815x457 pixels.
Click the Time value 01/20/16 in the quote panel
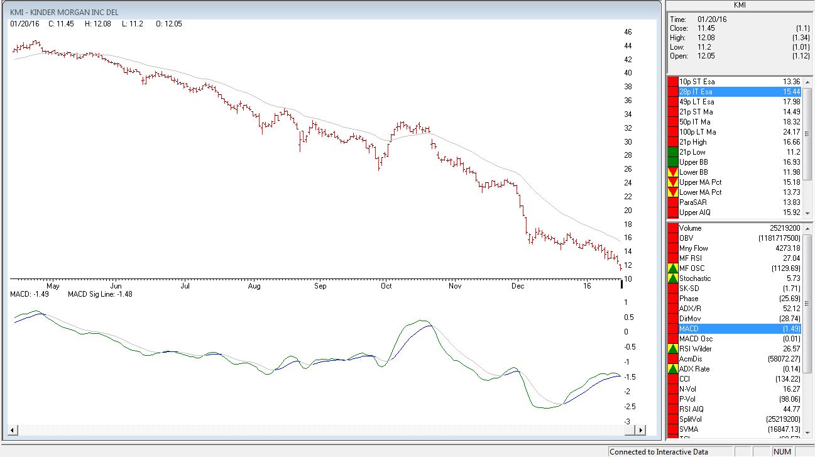(x=712, y=19)
